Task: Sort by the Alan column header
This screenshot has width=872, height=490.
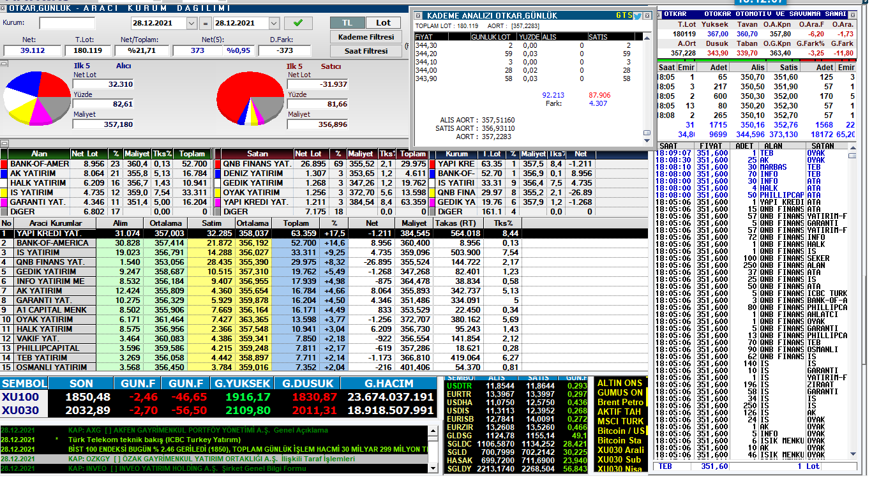Action: [x=39, y=154]
